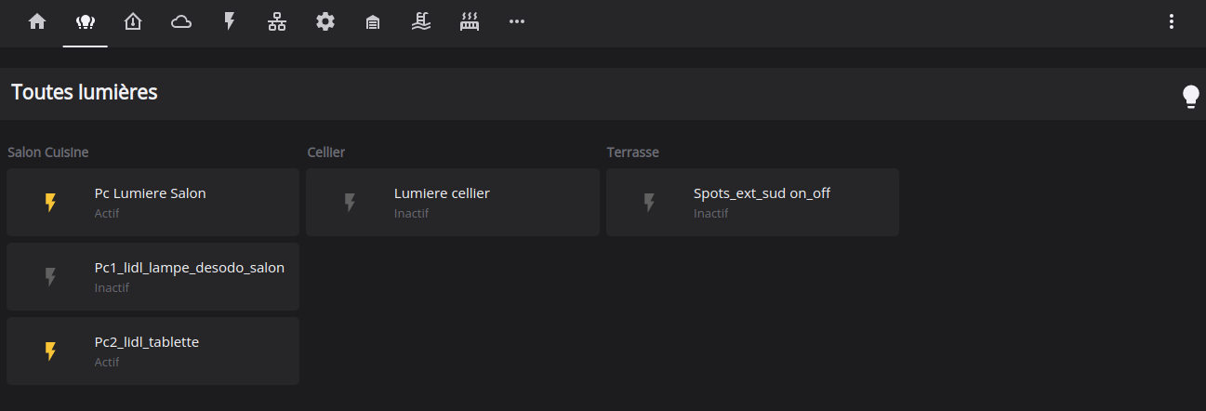Select the lights tab icon
The width and height of the screenshot is (1206, 411).
[x=86, y=21]
